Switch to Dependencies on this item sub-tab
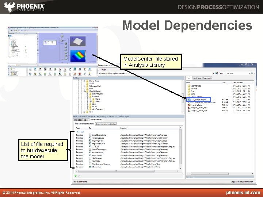The width and height of the screenshot is (263, 197). tap(106, 124)
